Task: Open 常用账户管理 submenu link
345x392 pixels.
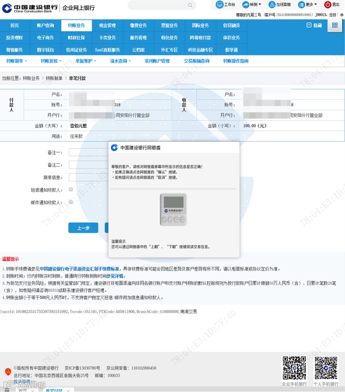Action: (157, 61)
